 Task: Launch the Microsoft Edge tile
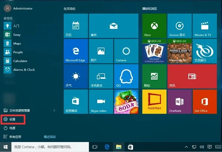click(75, 52)
